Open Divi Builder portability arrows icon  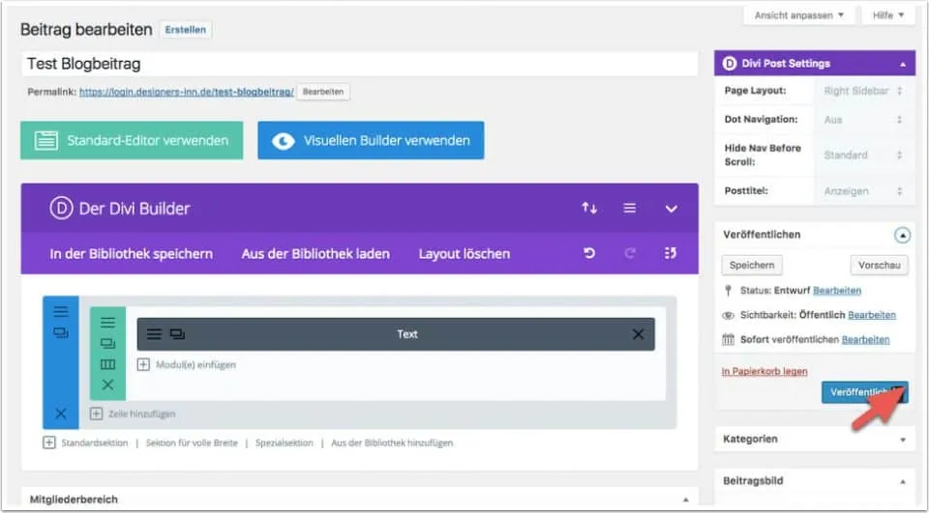[x=588, y=208]
